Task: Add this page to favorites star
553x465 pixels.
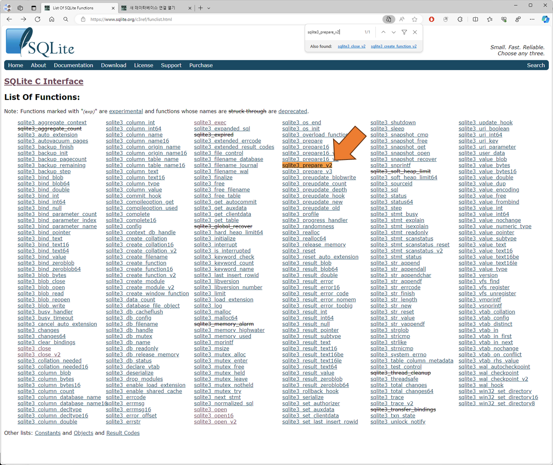Action: pyautogui.click(x=415, y=19)
